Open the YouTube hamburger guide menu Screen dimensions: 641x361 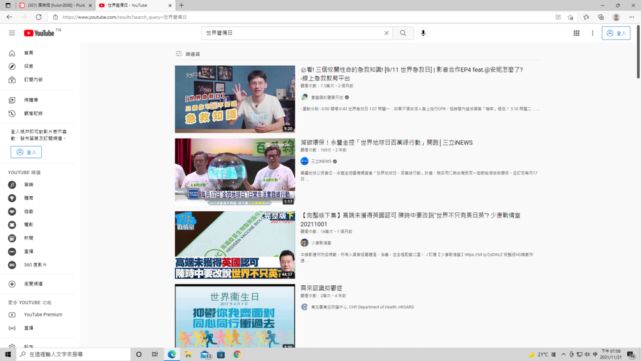(12, 33)
